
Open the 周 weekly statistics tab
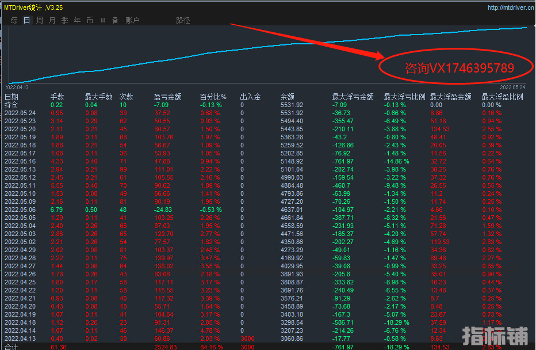[x=40, y=21]
